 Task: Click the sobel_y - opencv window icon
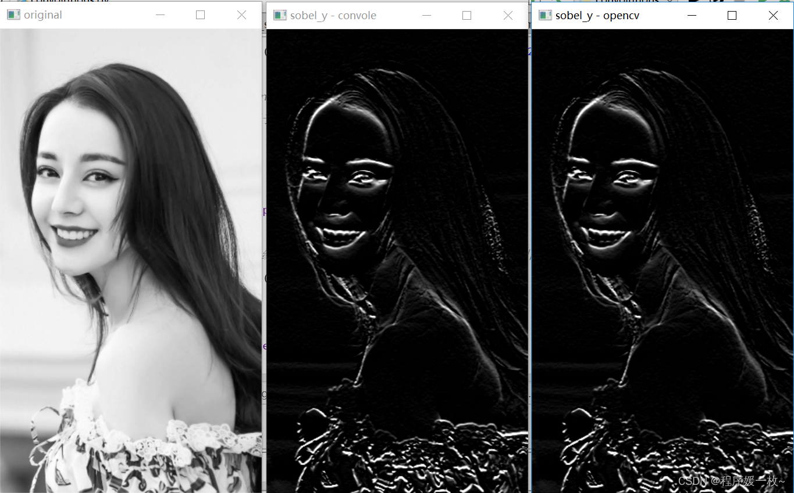tap(545, 16)
